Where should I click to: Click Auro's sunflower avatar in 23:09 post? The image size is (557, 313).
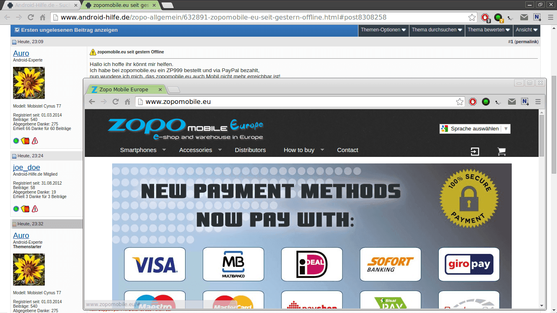click(29, 83)
